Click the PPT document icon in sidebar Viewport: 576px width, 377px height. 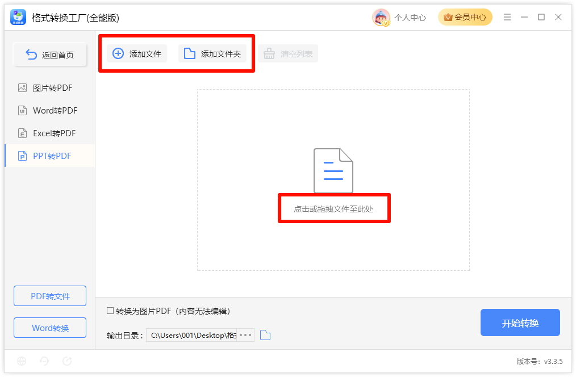tap(22, 156)
